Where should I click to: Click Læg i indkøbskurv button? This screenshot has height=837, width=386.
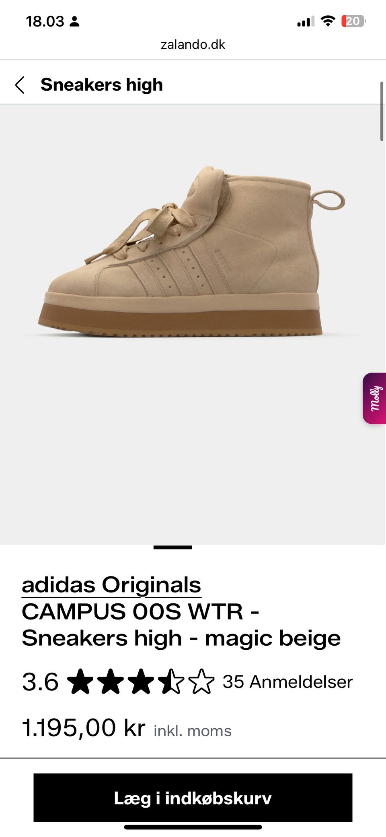point(193,798)
